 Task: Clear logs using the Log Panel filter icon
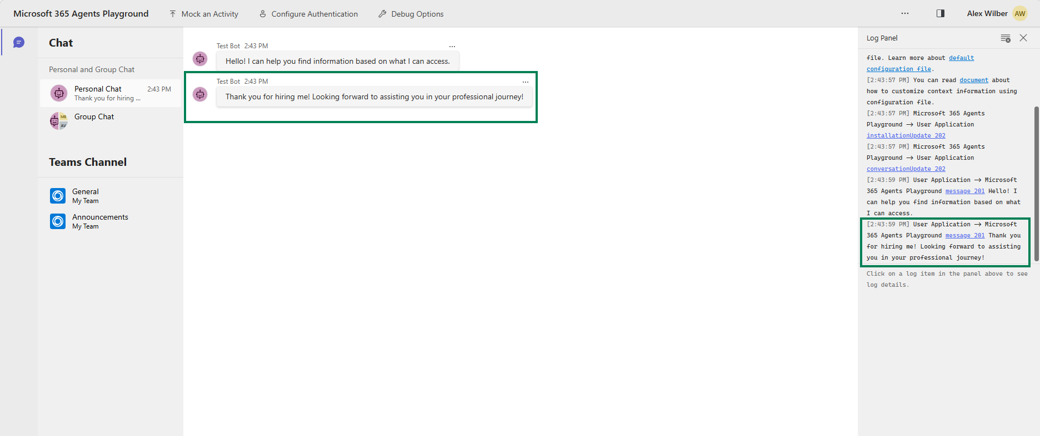coord(1006,38)
